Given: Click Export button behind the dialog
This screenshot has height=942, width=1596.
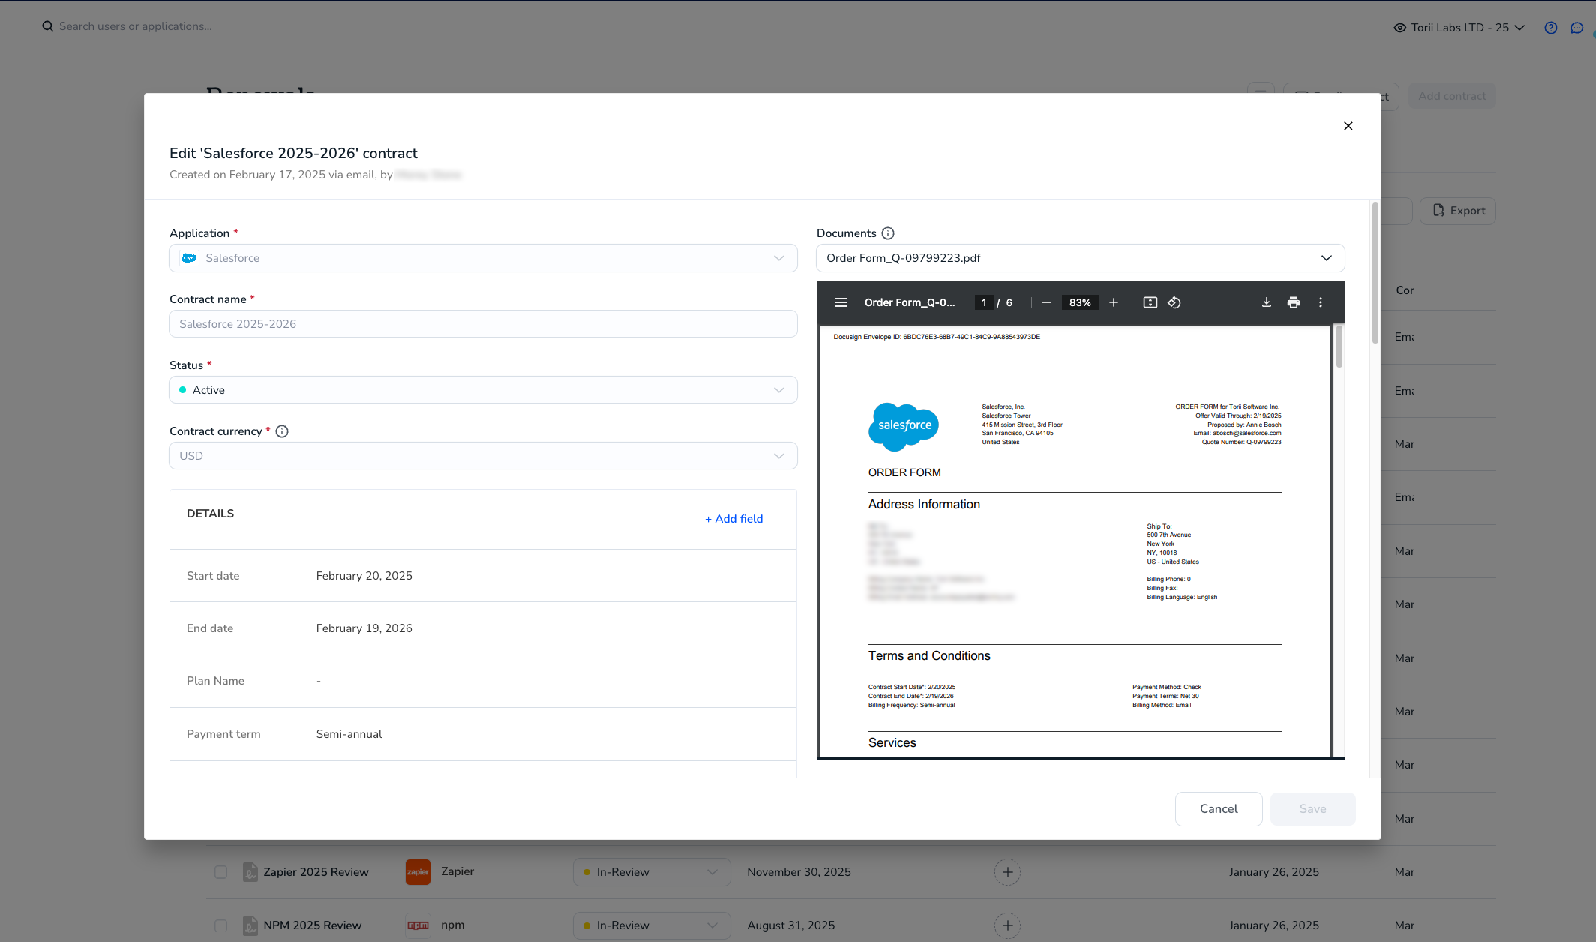Looking at the screenshot, I should point(1458,211).
